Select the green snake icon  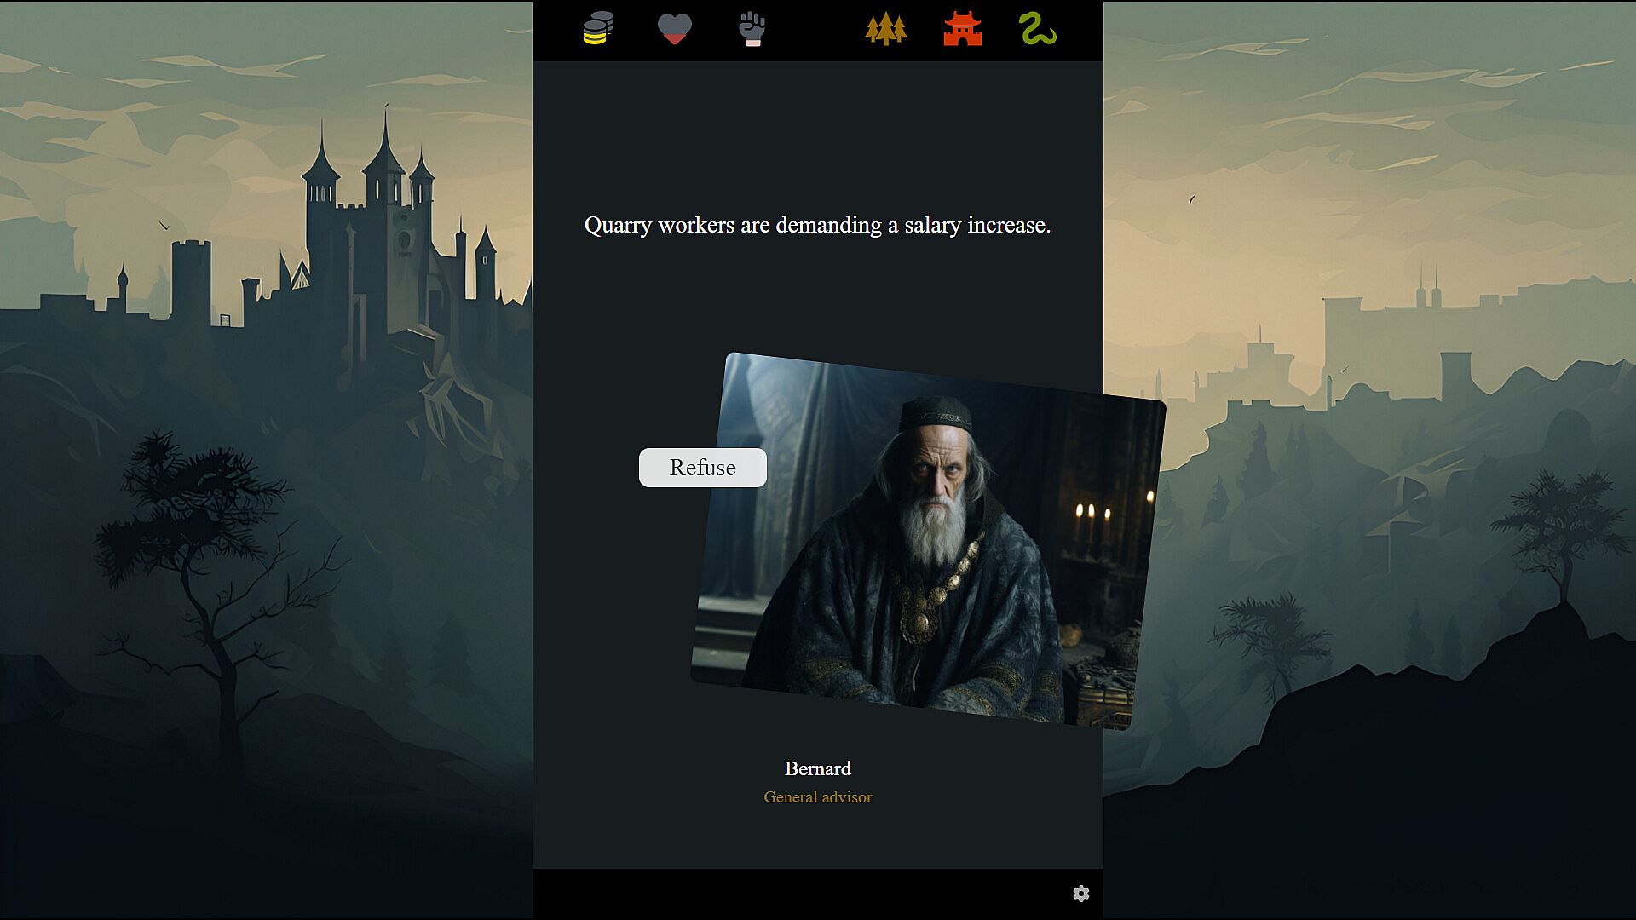click(1038, 29)
